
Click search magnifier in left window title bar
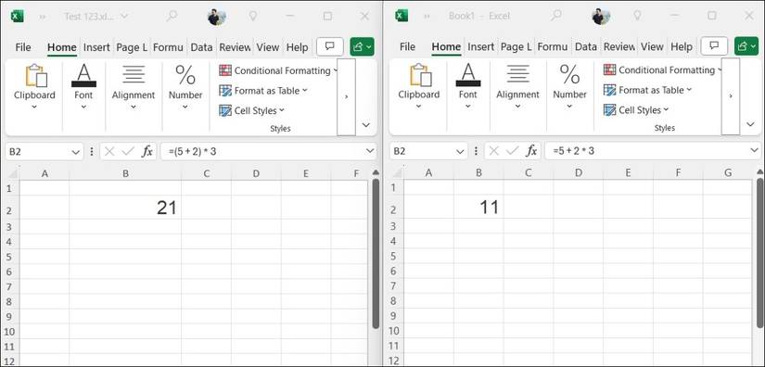point(172,16)
